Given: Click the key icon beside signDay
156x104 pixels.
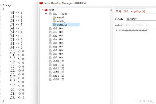Looking at the screenshot, I should [x=54, y=25].
